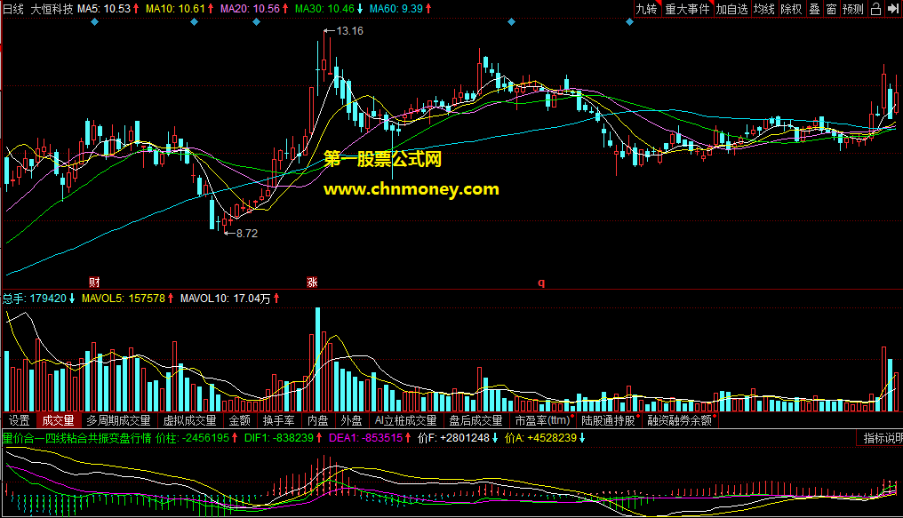903x518 pixels.
Task: Select the 金额 amount tab
Action: coord(240,421)
